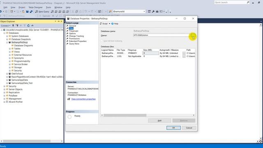Image resolution: width=263 pixels, height=148 pixels.
Task: Click Connect Object Explorer plug icon
Action: tap(13, 25)
